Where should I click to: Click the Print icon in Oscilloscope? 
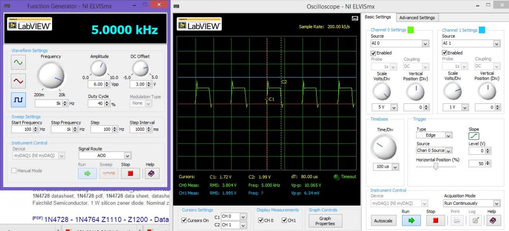(457, 220)
